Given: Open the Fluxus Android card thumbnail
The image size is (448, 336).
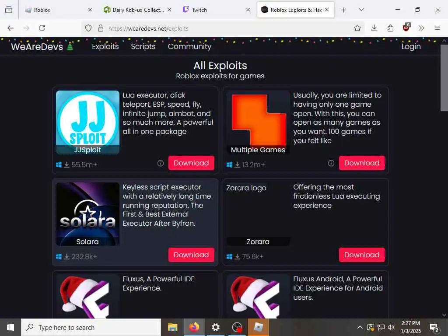Looking at the screenshot, I should (258, 296).
